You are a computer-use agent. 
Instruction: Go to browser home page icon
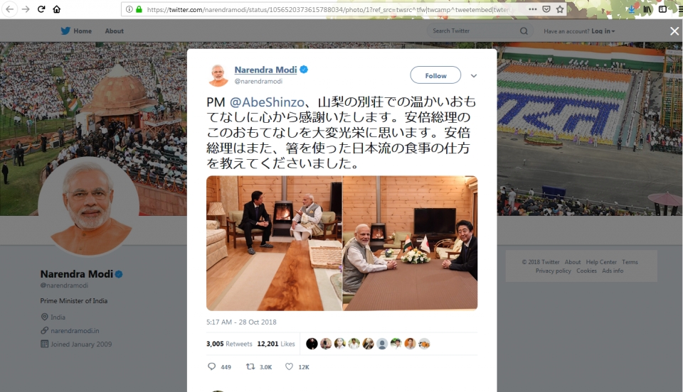pos(57,9)
